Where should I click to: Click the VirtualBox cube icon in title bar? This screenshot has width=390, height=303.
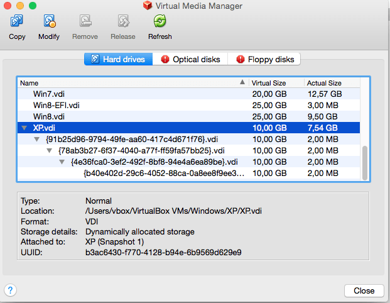pyautogui.click(x=148, y=5)
